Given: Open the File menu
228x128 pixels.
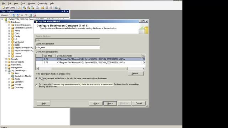Looking at the screenshot, I should tap(4, 3).
